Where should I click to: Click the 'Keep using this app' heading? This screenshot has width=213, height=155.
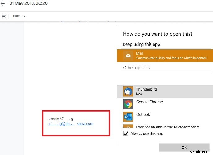(141, 44)
